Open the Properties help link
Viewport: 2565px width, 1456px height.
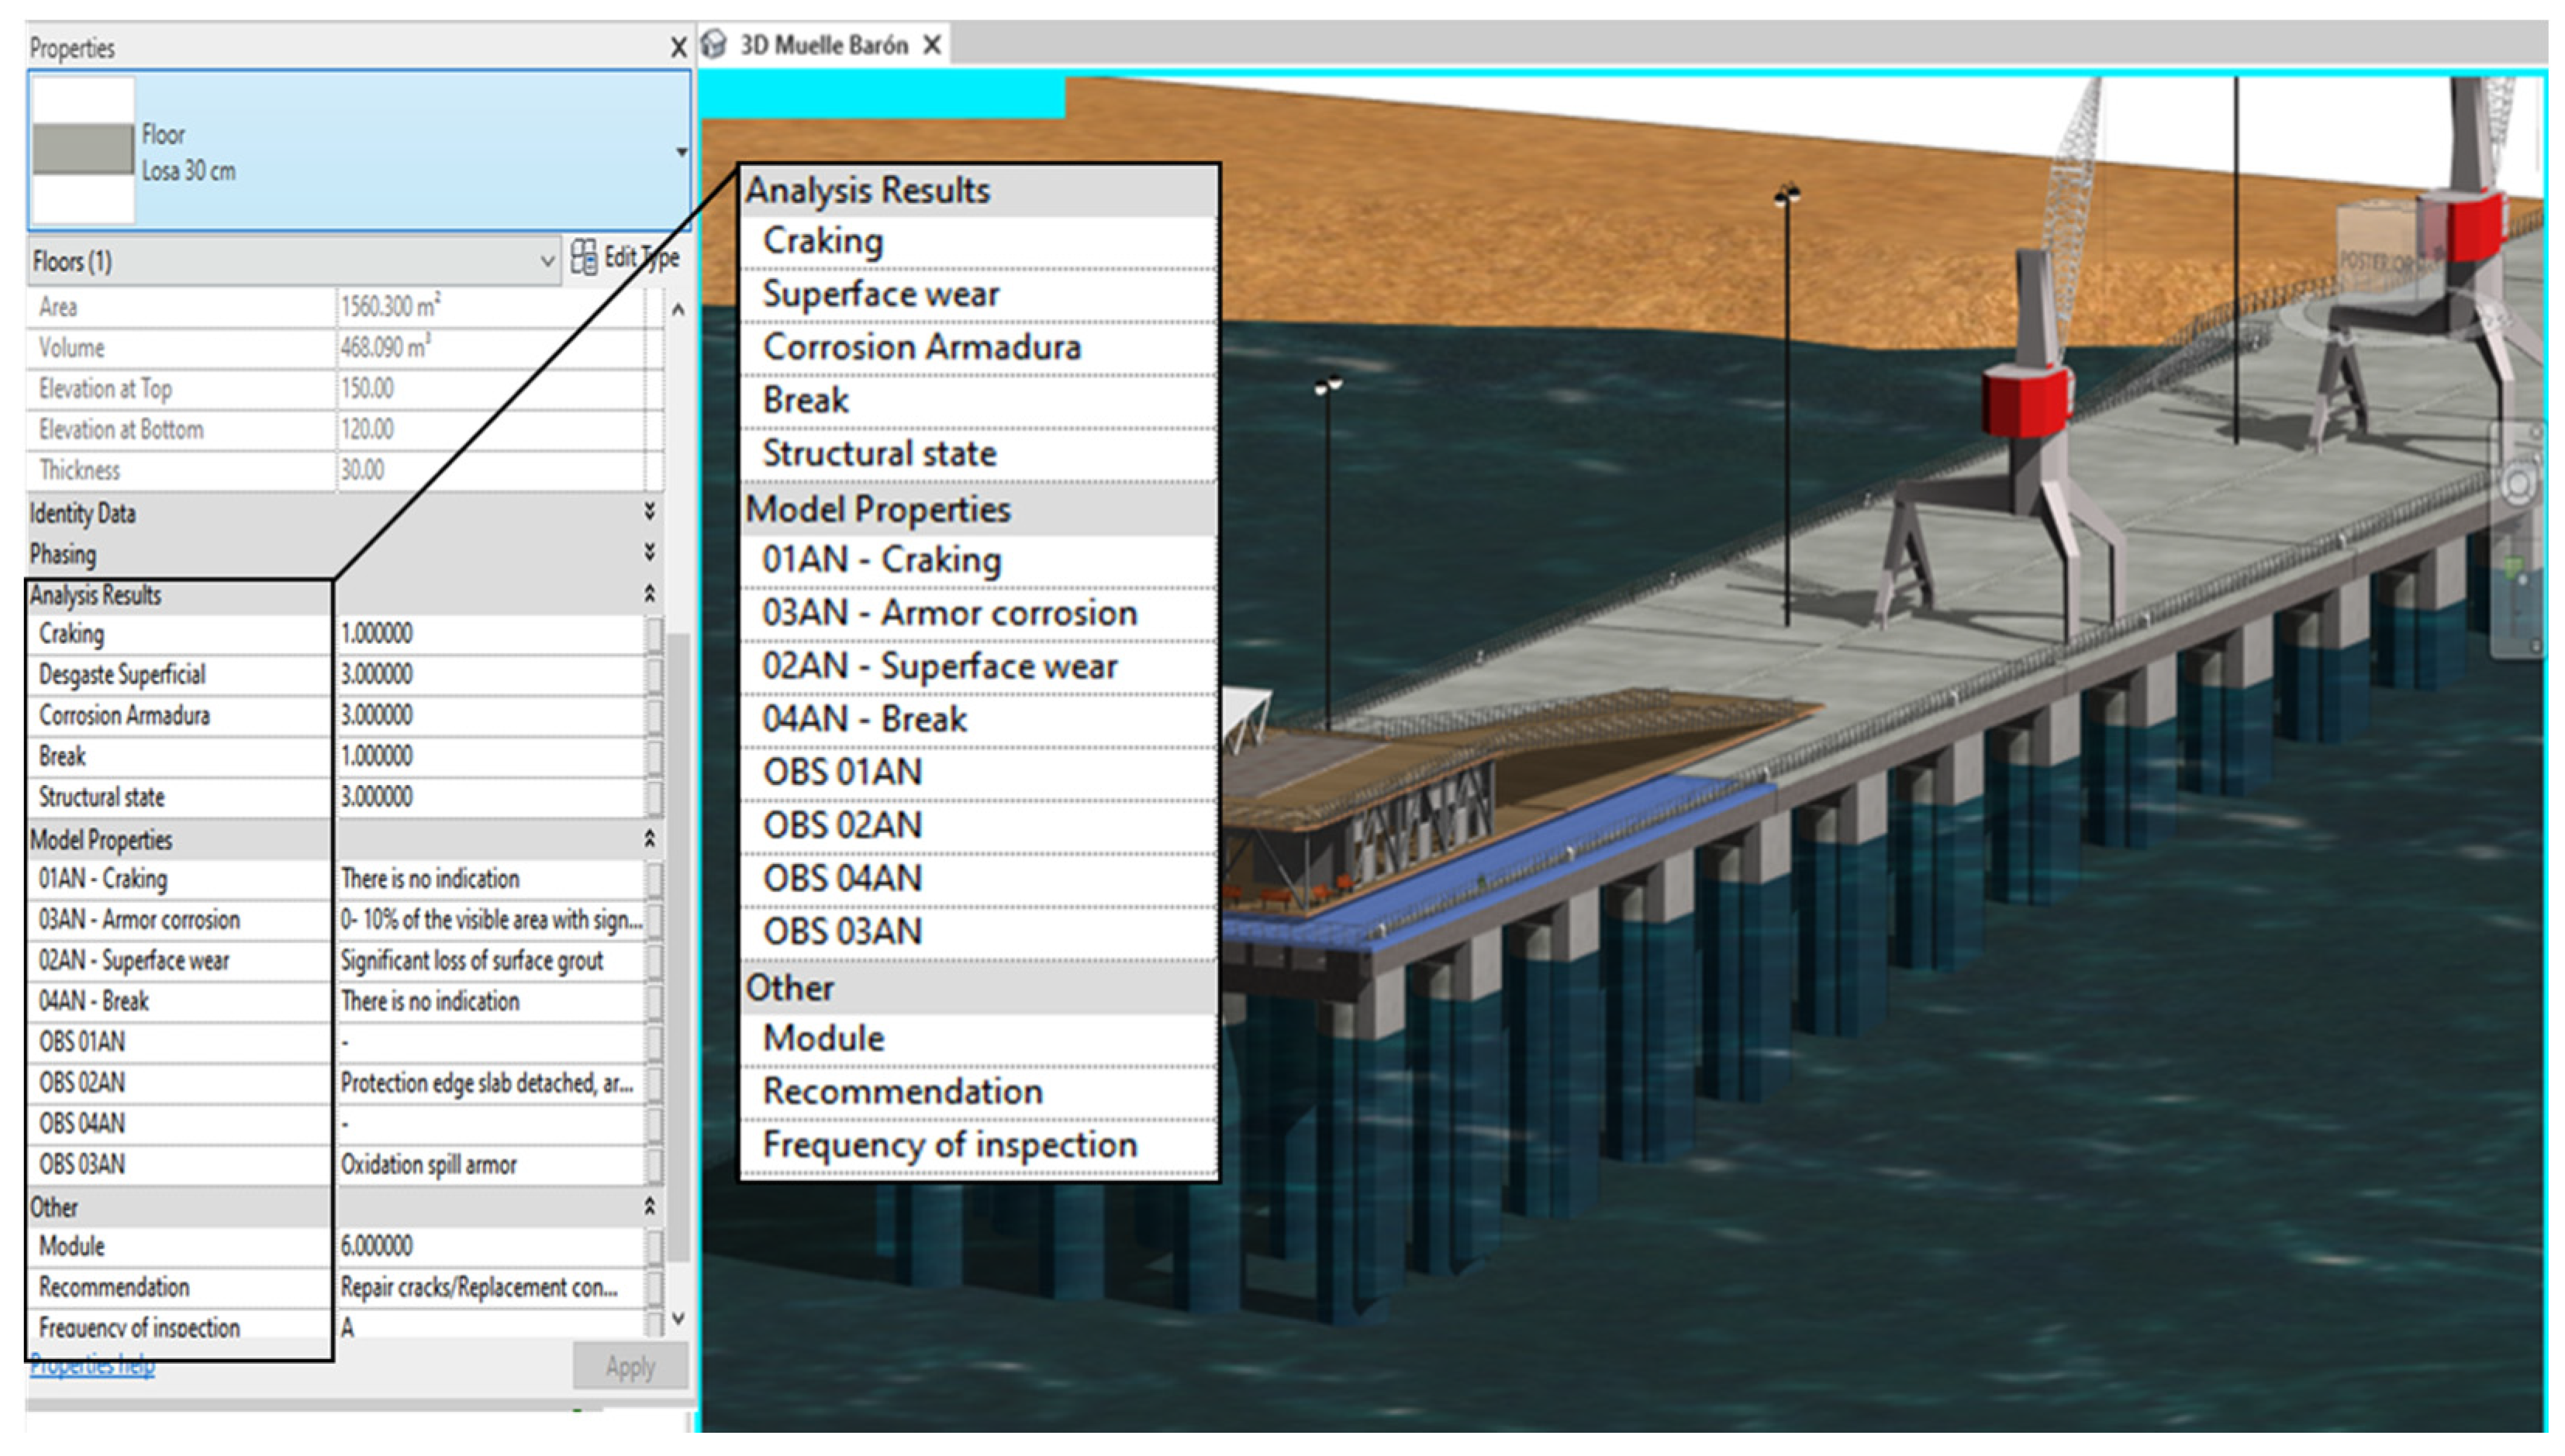tap(92, 1365)
